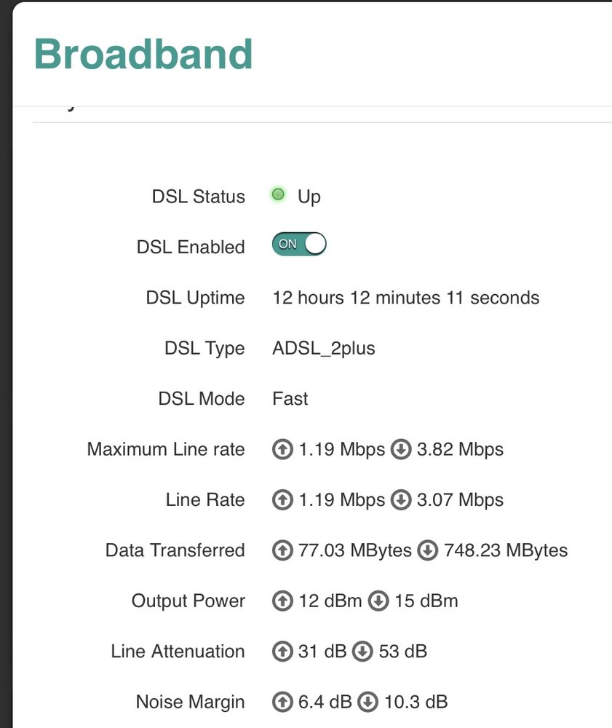Click the Data Transferred upload arrow icon
This screenshot has width=612, height=728.
tap(282, 551)
